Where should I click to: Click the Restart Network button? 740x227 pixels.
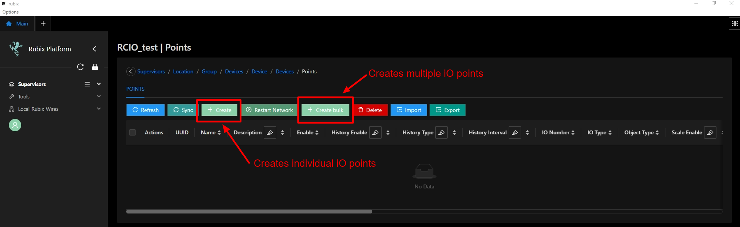tap(270, 110)
